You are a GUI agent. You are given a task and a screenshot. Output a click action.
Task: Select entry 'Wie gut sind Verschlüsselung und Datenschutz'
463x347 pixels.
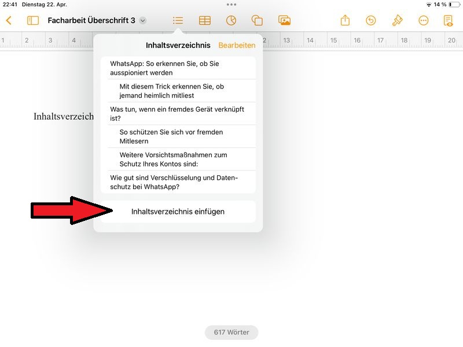point(178,182)
